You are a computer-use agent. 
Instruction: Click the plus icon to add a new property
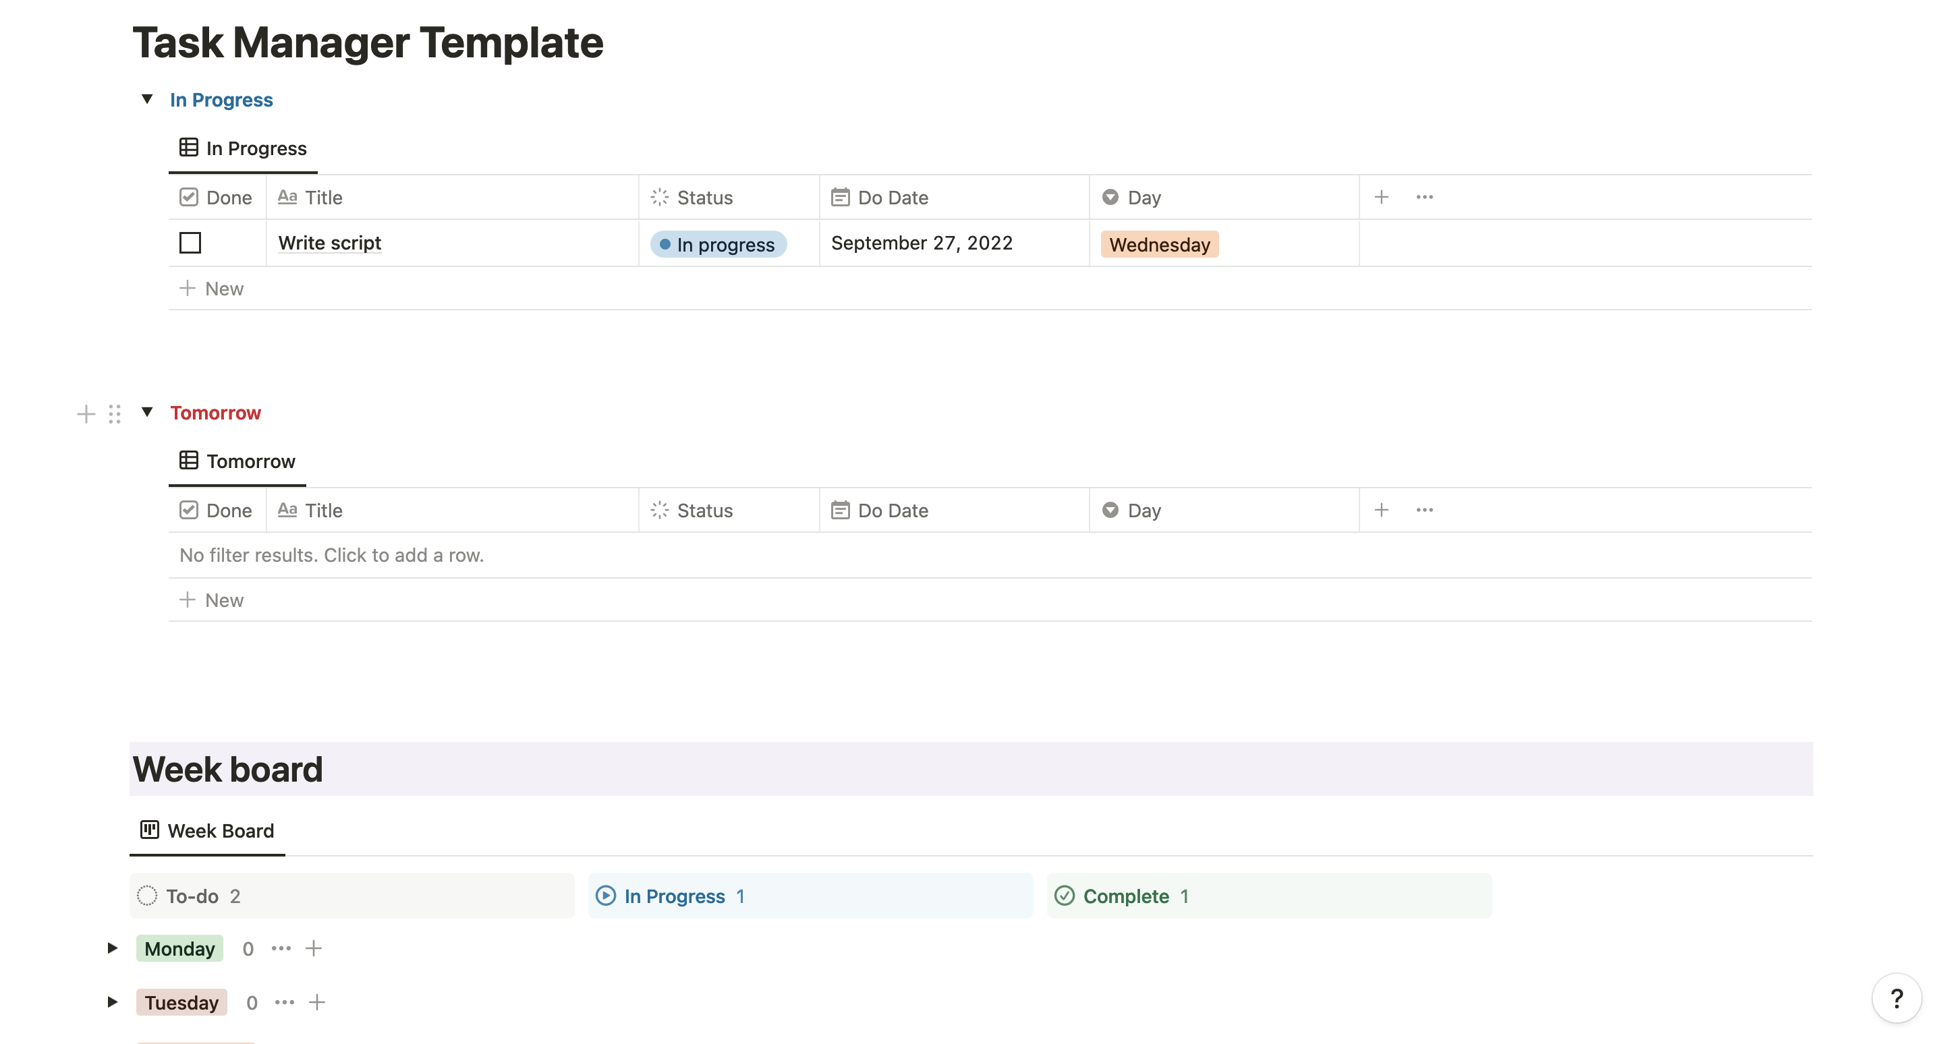[1381, 197]
